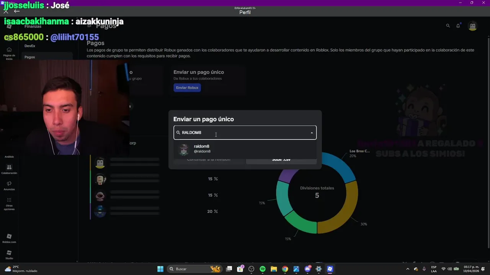Screen dimensions: 490x275
Task: Close the Perfil view with the X
Action: (6, 11)
